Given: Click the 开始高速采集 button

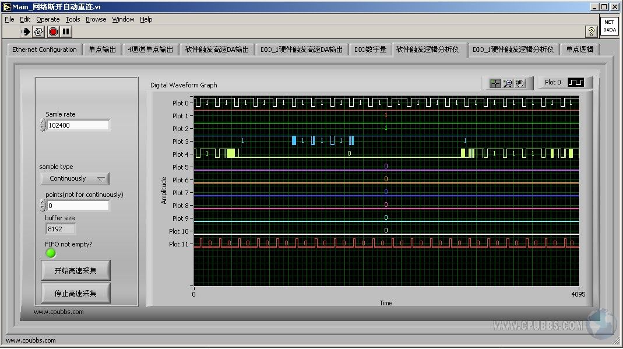Looking at the screenshot, I should (75, 270).
